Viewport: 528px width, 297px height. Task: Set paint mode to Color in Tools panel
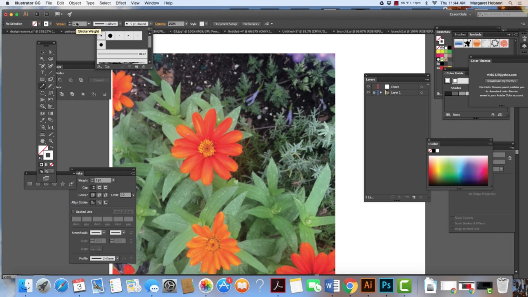(41, 165)
